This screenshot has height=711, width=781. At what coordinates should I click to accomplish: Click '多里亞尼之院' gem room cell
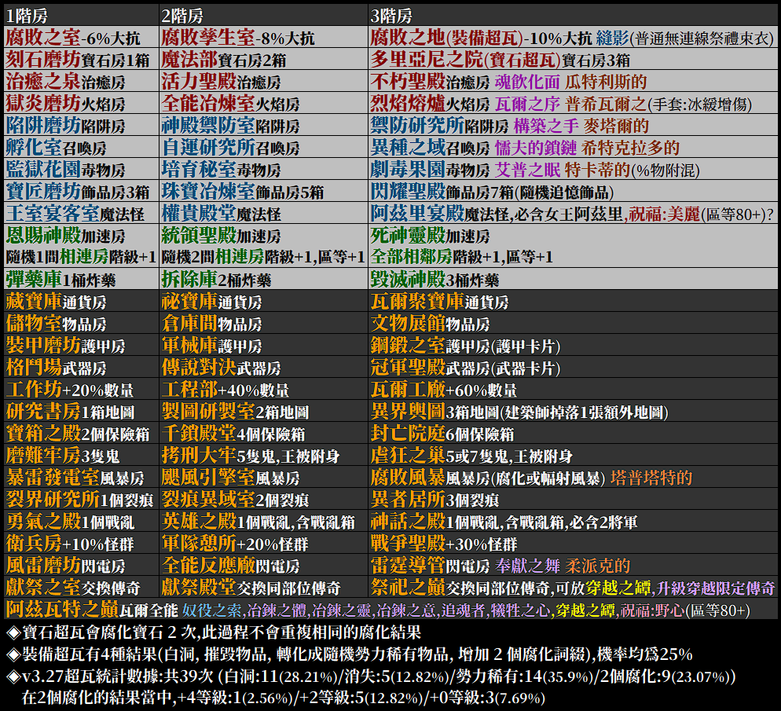tap(573, 59)
